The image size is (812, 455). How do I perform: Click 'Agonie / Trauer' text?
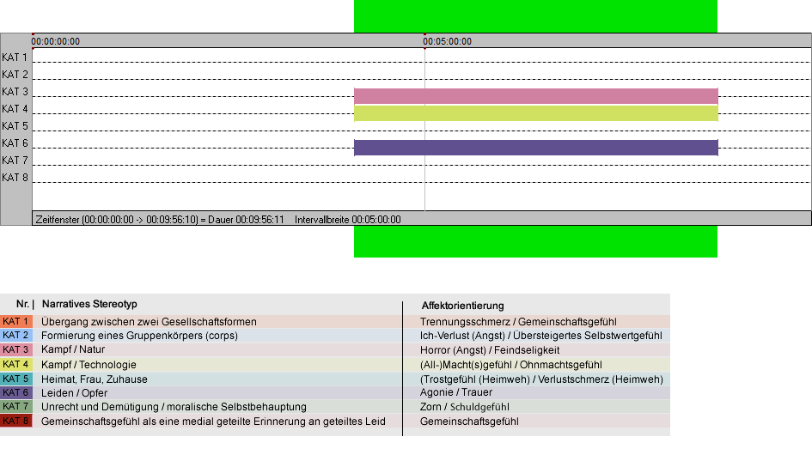[x=456, y=392]
